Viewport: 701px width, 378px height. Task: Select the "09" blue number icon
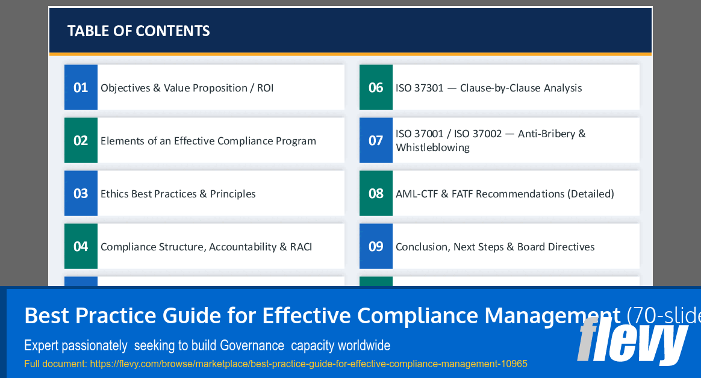(x=376, y=246)
